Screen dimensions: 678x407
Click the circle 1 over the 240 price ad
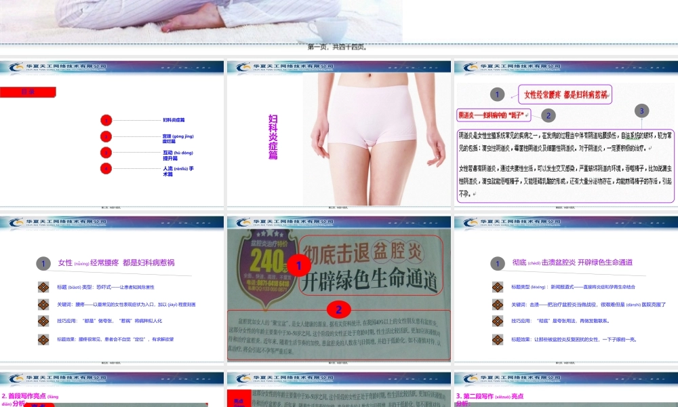click(x=298, y=267)
